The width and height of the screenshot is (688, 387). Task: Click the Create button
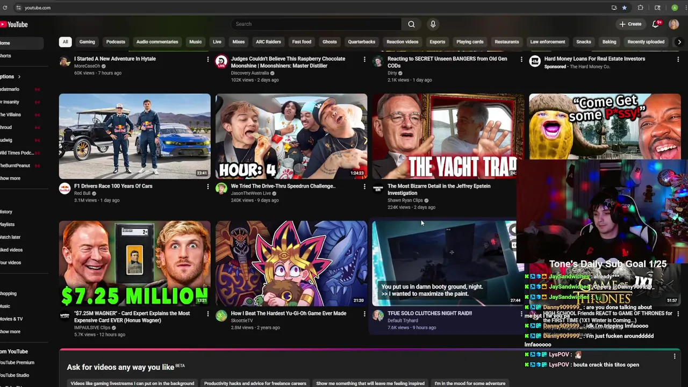(x=630, y=24)
